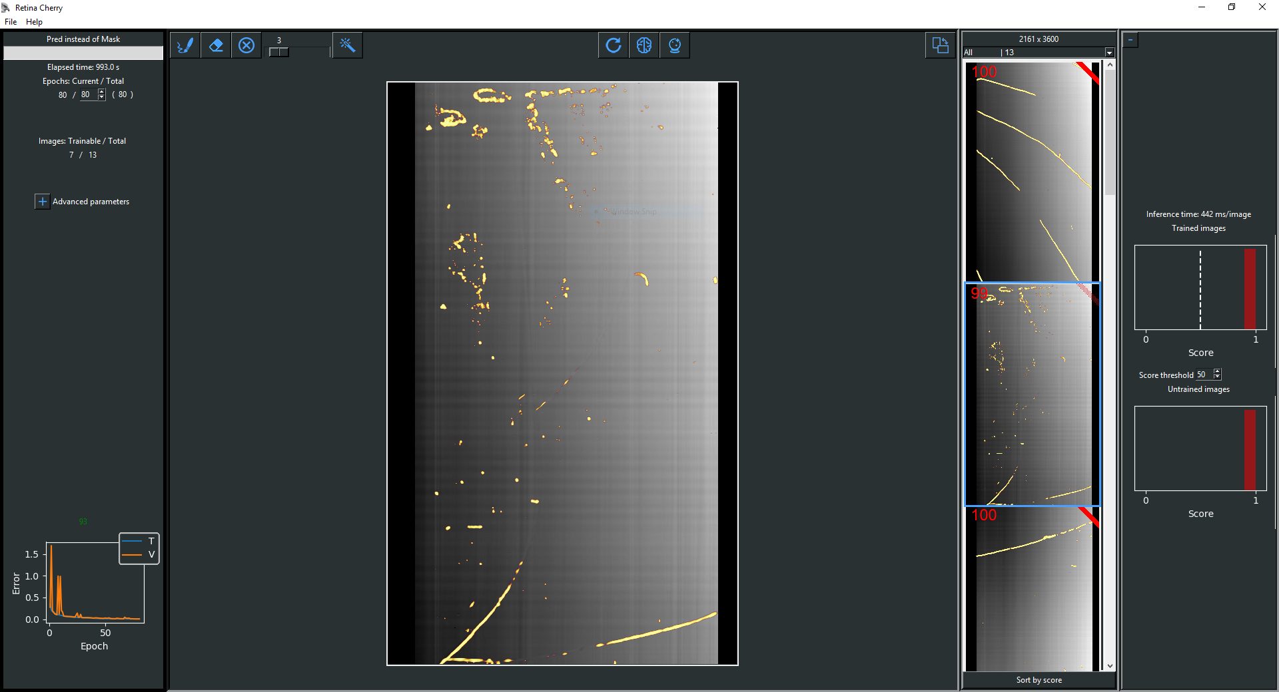
Task: Click the crystal ball prediction icon
Action: (674, 45)
